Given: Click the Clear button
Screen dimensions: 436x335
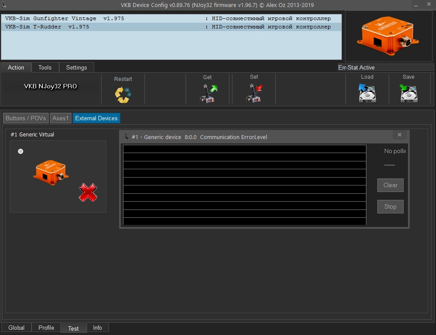Looking at the screenshot, I should click(390, 185).
